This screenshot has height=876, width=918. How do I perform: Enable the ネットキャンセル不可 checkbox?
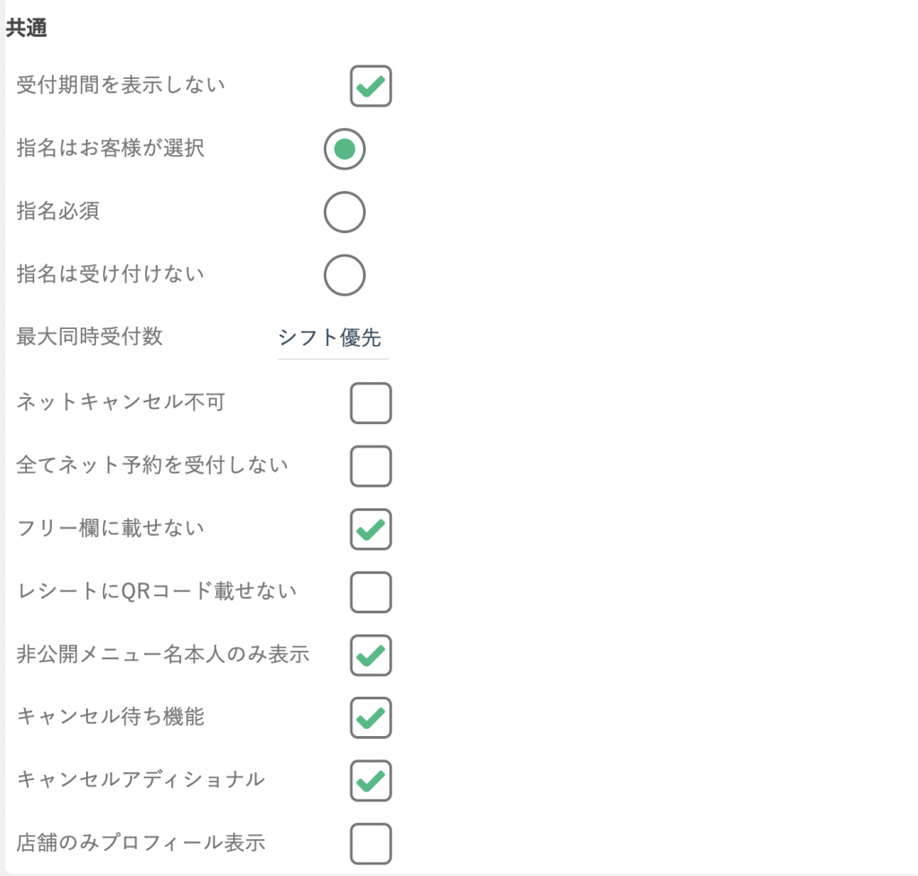pyautogui.click(x=371, y=403)
